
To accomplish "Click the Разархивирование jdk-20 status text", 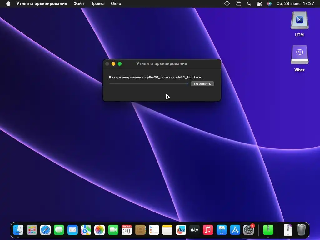I will [157, 77].
